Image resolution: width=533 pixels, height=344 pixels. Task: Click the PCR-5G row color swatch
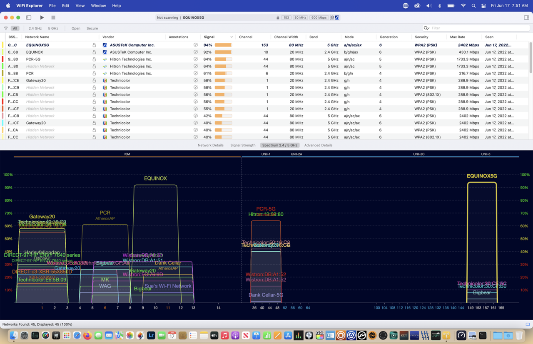pyautogui.click(x=3, y=59)
